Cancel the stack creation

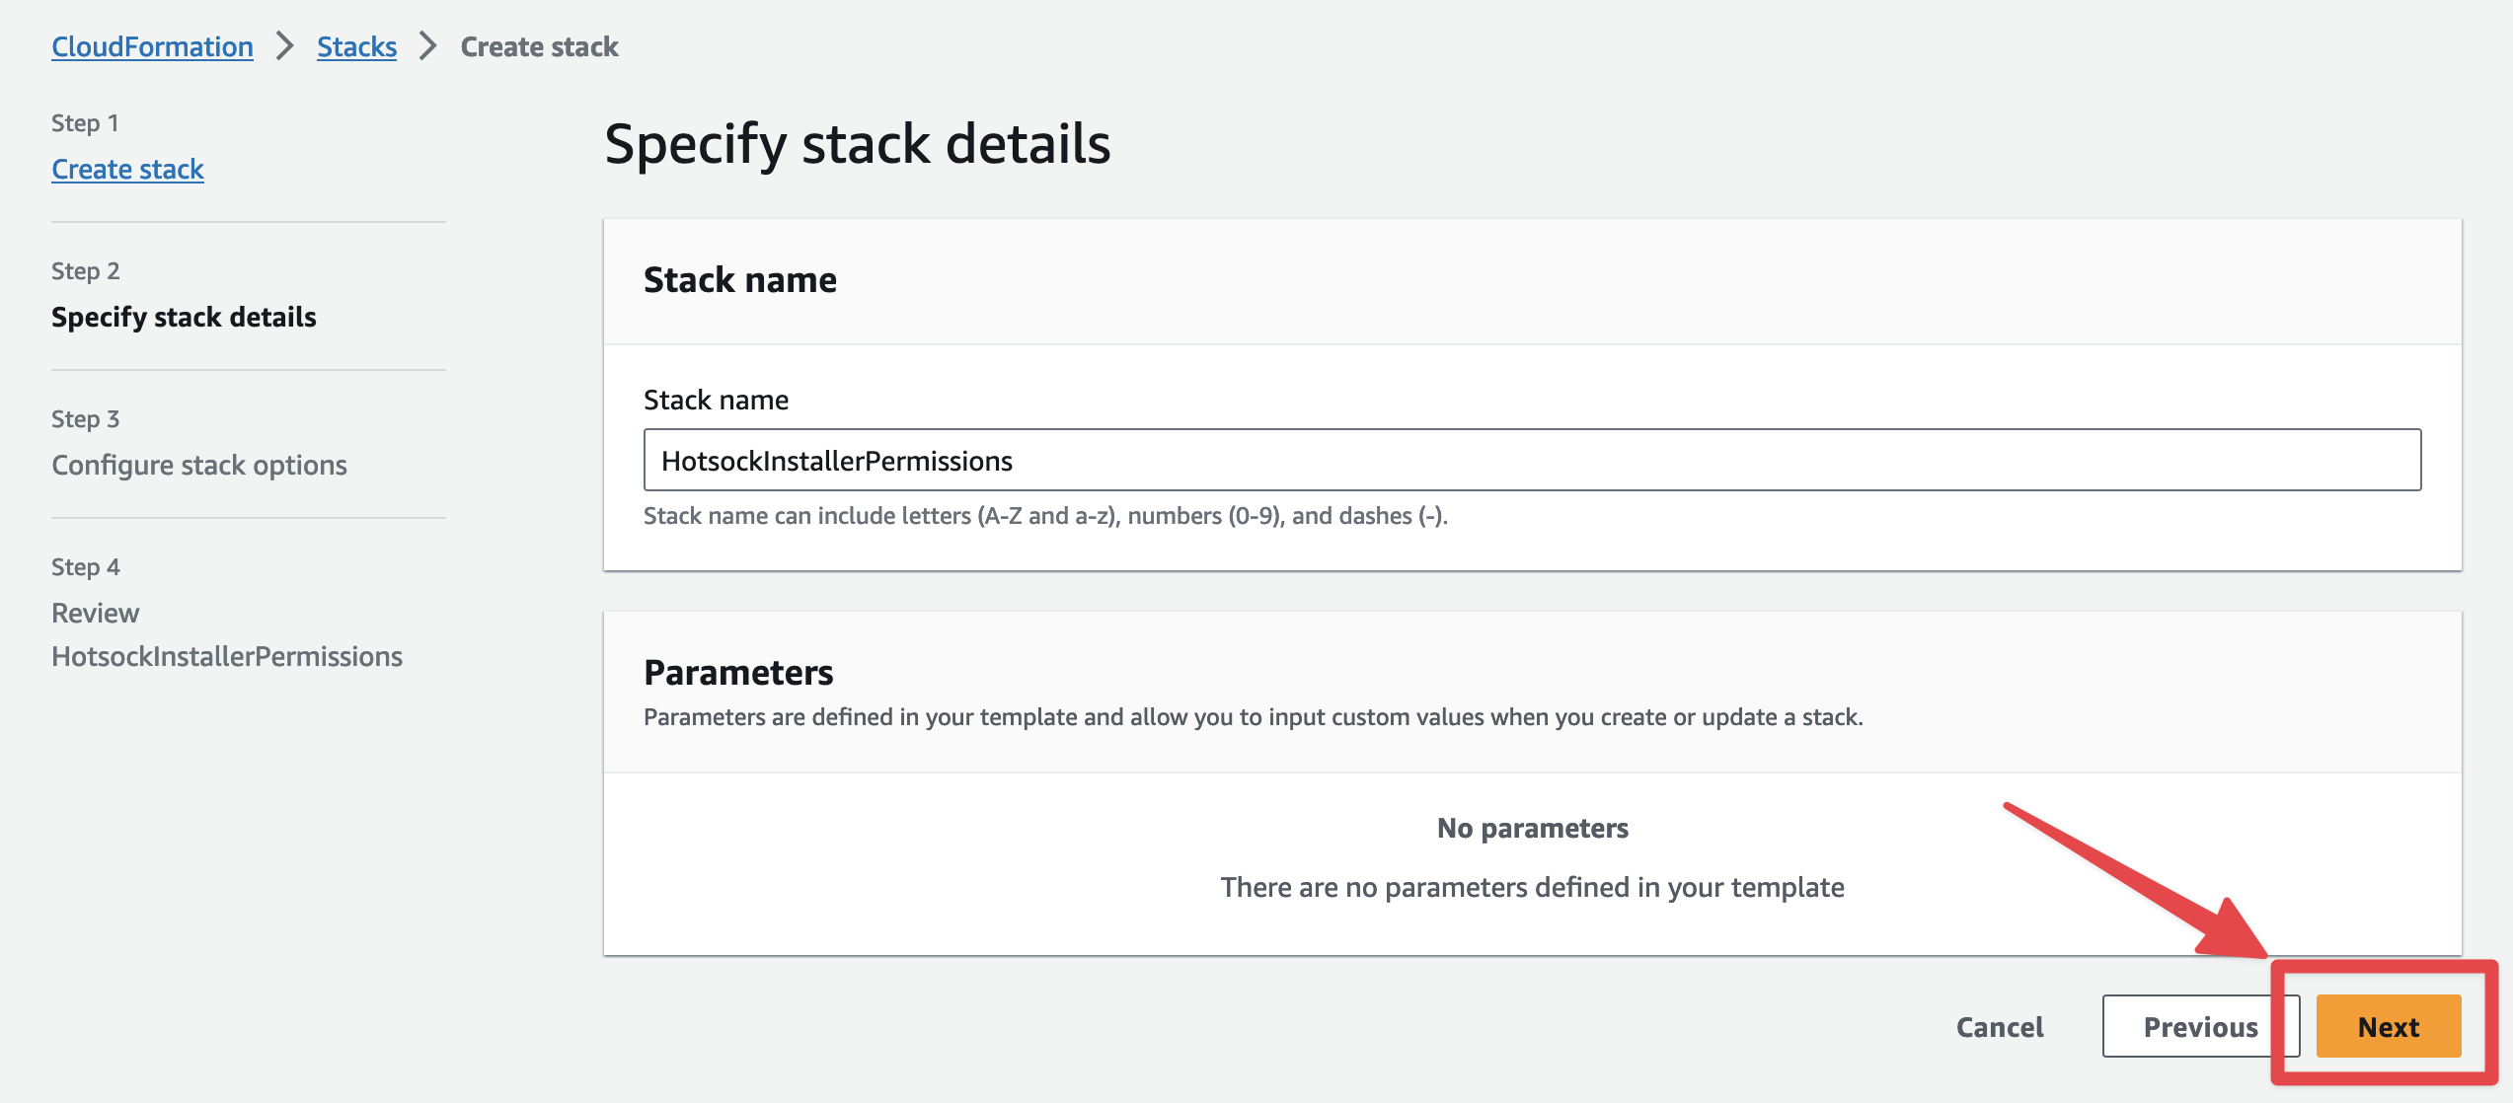coord(1999,1026)
